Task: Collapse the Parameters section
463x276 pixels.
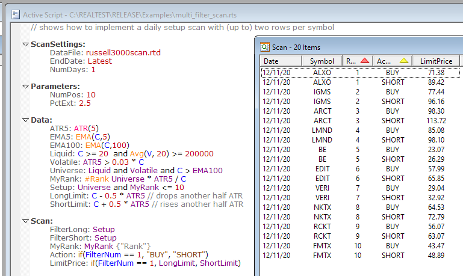Action: click(x=25, y=86)
